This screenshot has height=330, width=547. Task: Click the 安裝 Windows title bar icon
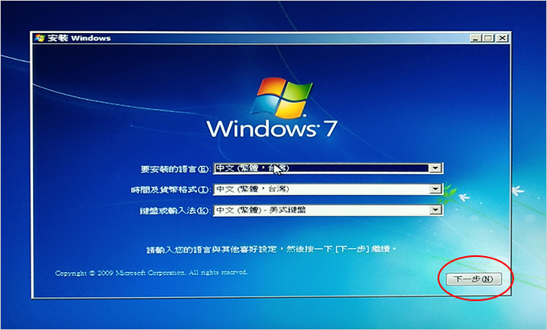(39, 38)
